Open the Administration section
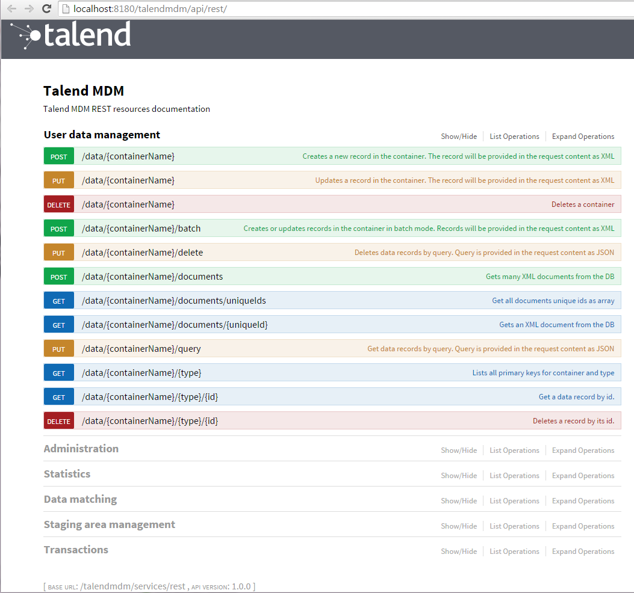 (x=81, y=449)
